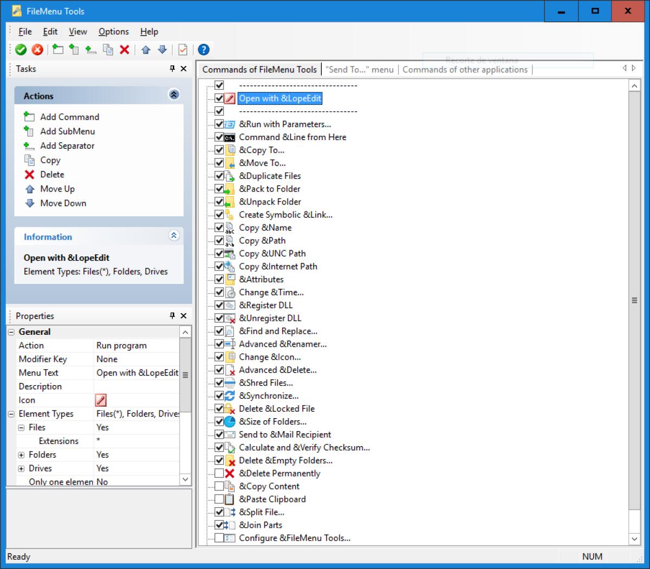This screenshot has width=650, height=569.
Task: Select the Add Command toolbar icon
Action: tap(57, 49)
